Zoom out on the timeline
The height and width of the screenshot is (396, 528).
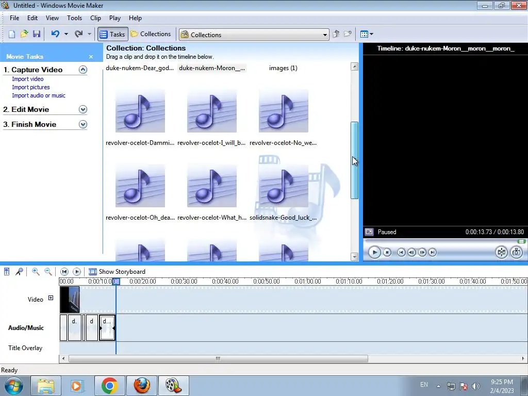(x=48, y=271)
